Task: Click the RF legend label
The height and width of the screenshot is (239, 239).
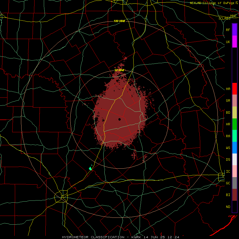Action: click(228, 30)
